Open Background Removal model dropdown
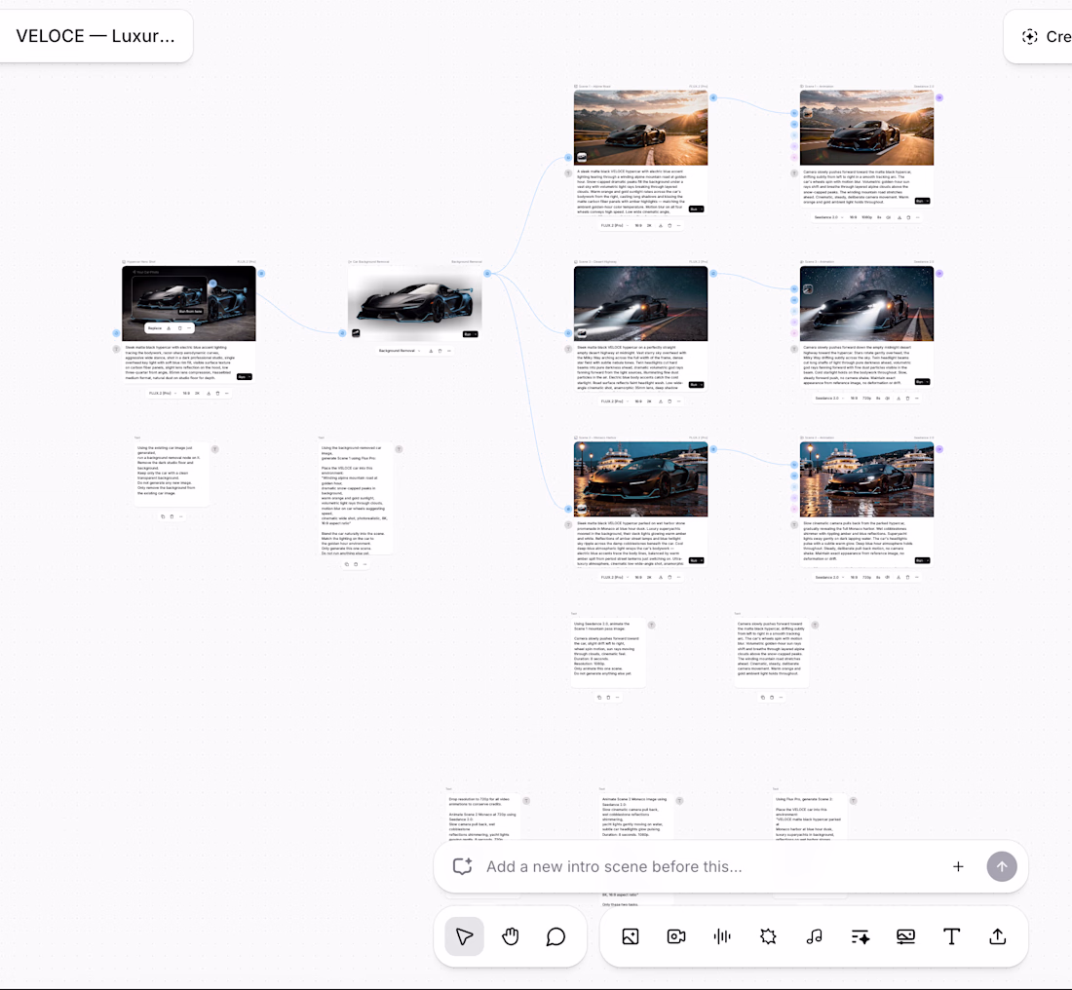This screenshot has height=990, width=1072. point(400,351)
